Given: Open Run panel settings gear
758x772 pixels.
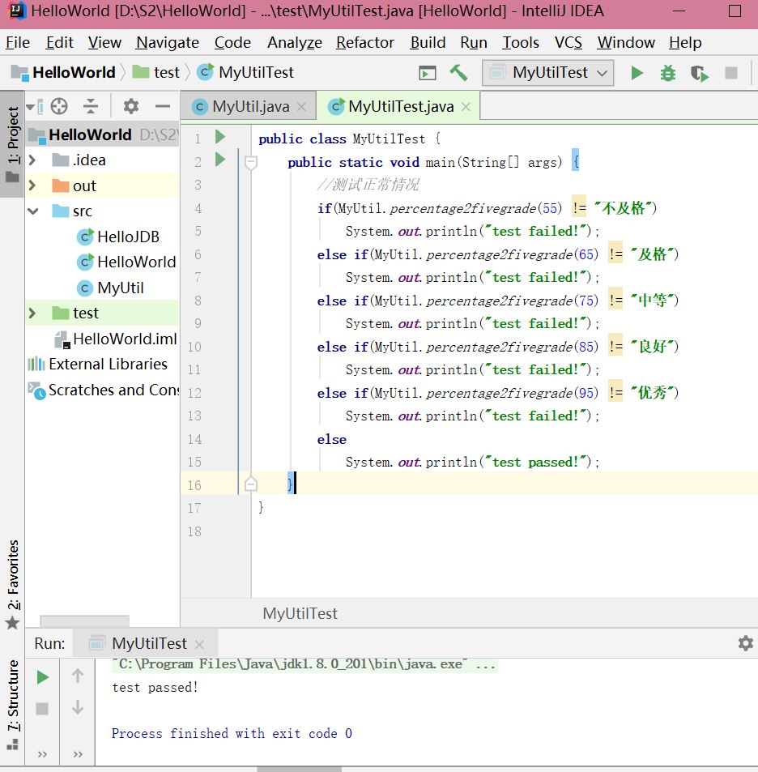Looking at the screenshot, I should point(745,643).
